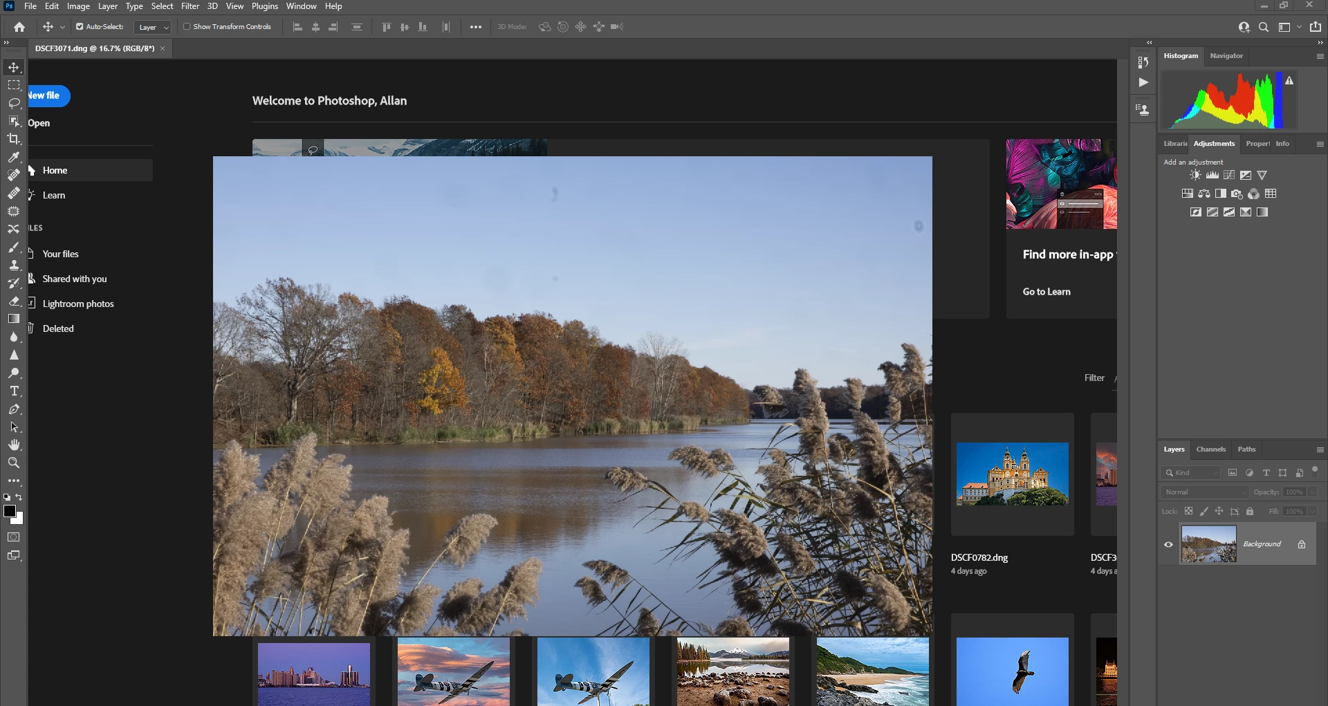Select the Move tool

[14, 67]
